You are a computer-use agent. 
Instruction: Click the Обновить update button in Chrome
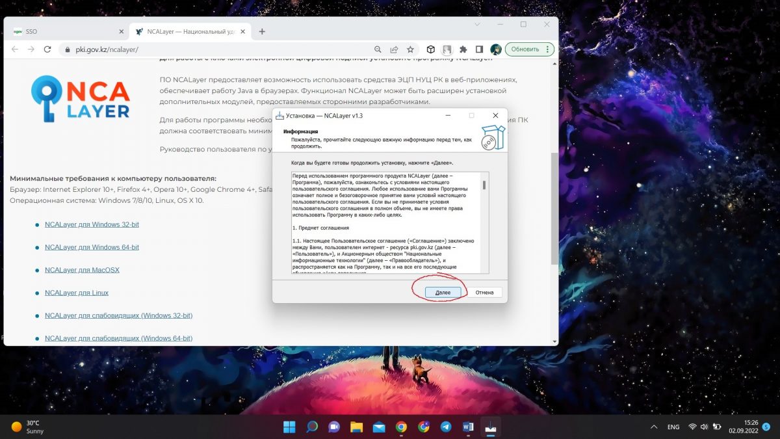[x=525, y=49]
